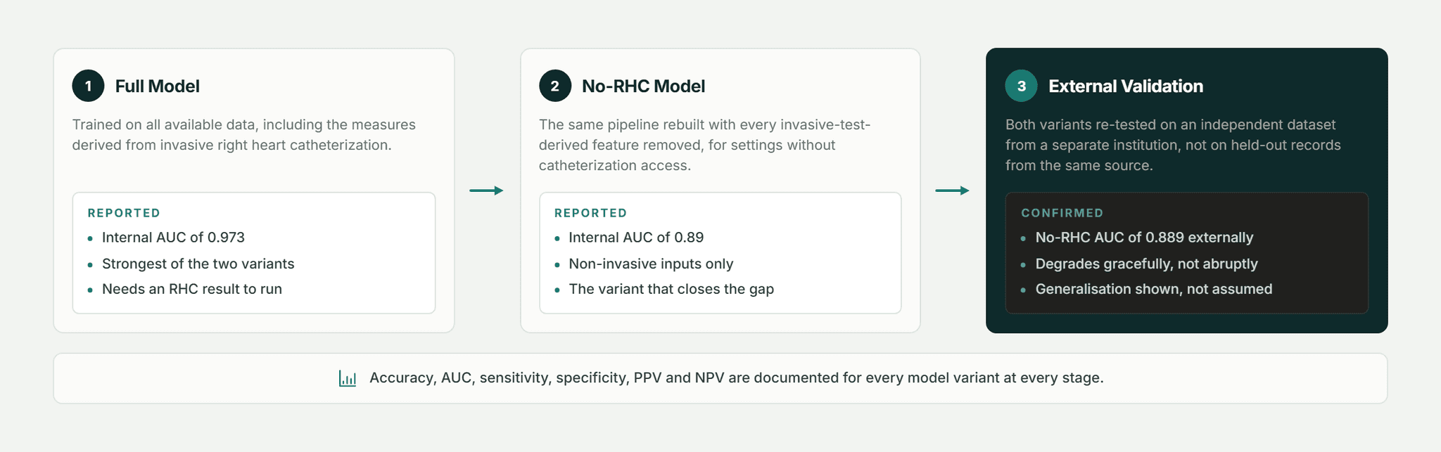Click the CONFIRMED label in the dark card
Viewport: 1441px width, 452px height.
(x=1062, y=213)
